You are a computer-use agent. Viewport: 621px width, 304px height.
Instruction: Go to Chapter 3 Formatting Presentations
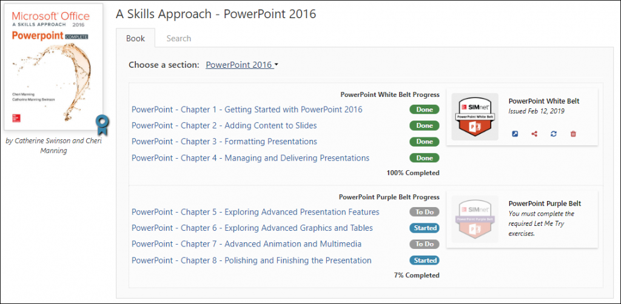click(224, 142)
